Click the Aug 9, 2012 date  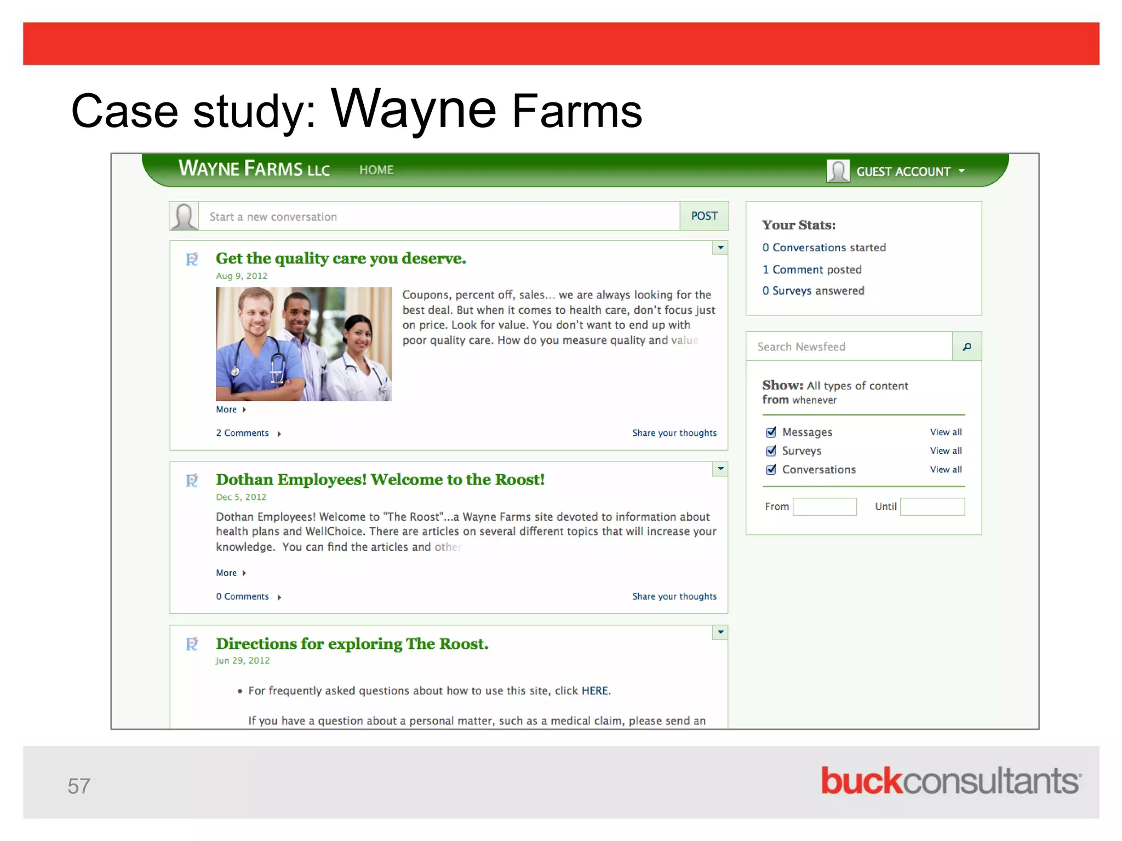pyautogui.click(x=242, y=276)
